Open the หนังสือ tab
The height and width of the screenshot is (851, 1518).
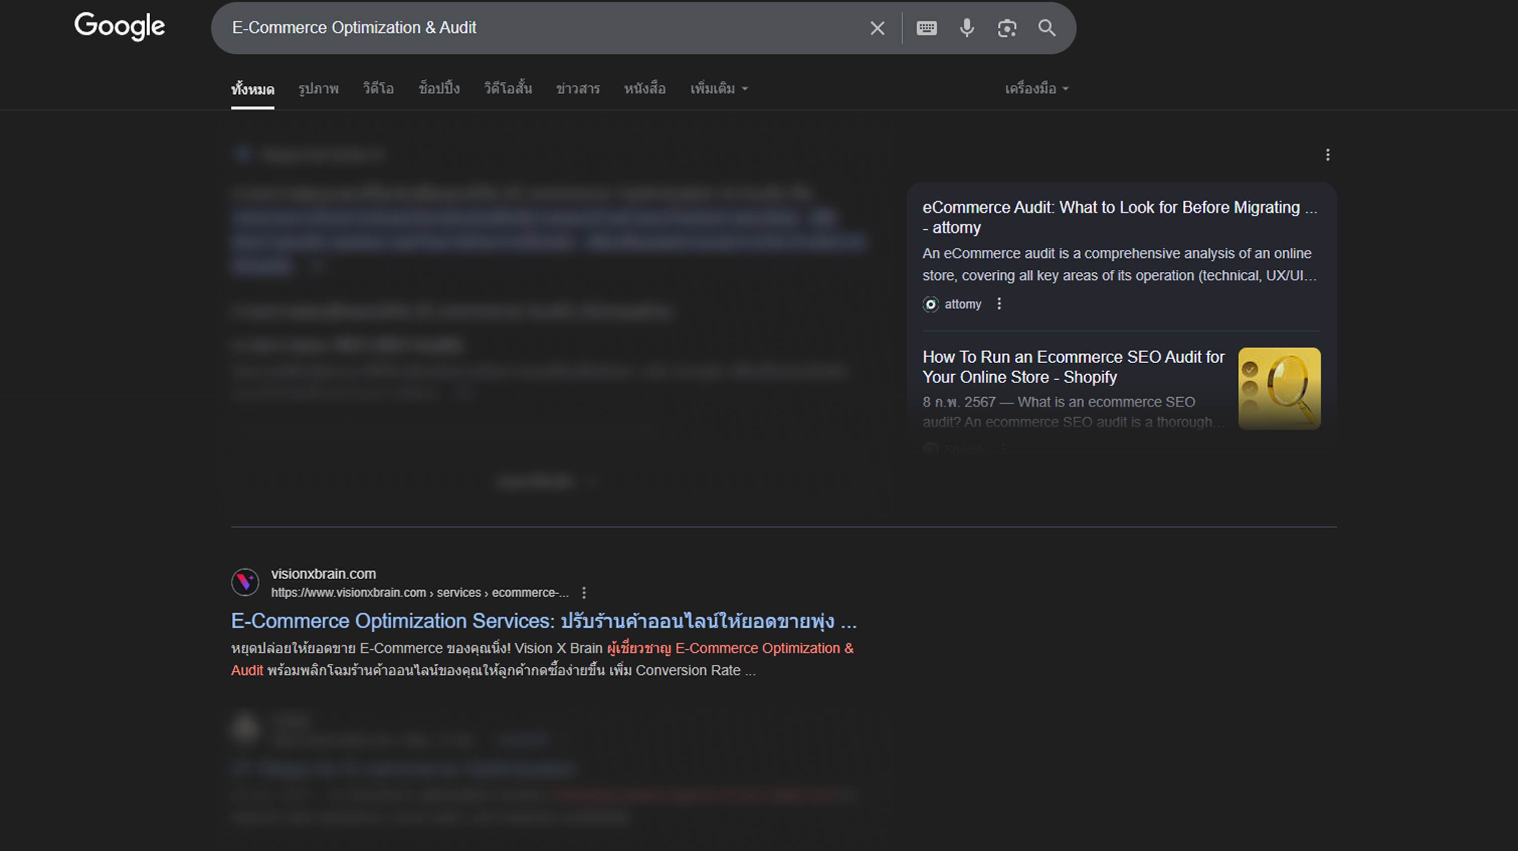point(645,89)
